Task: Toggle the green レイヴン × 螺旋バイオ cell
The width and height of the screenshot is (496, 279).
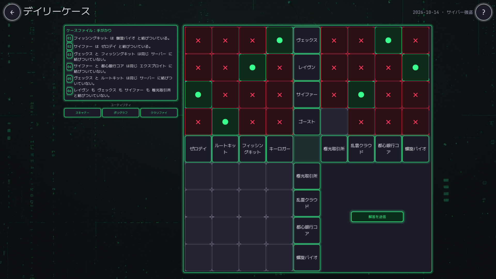Action: click(x=415, y=67)
